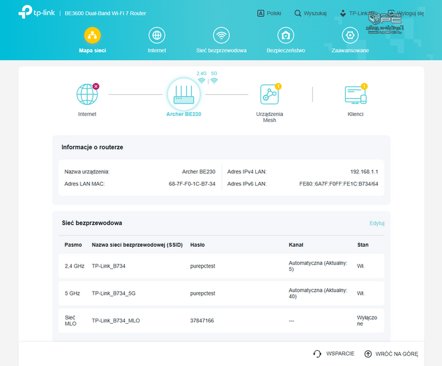Click the Urządzenia Mesh label
Image resolution: width=442 pixels, height=366 pixels.
point(269,117)
